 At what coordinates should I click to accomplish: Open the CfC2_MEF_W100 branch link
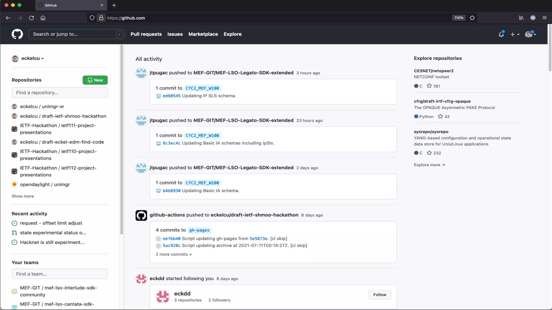click(x=202, y=88)
